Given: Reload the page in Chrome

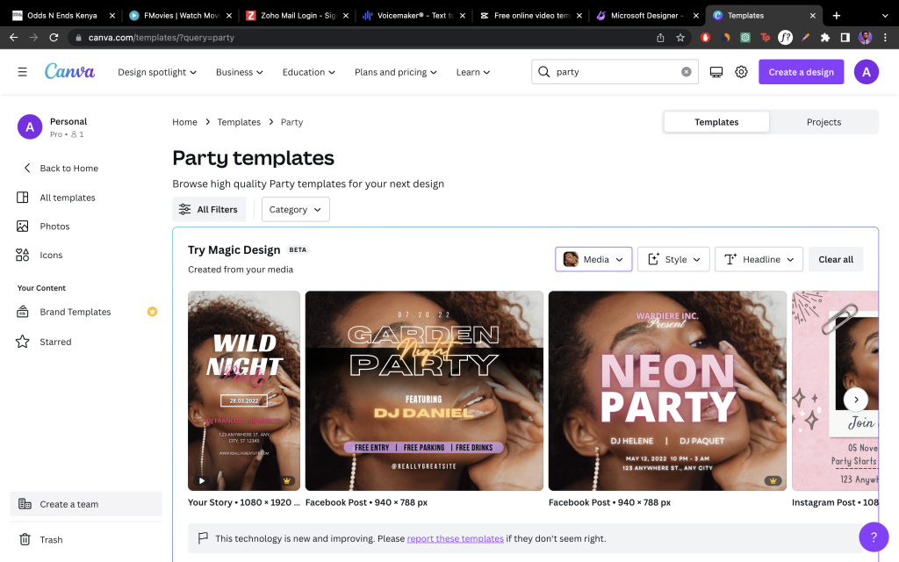Looking at the screenshot, I should [54, 37].
